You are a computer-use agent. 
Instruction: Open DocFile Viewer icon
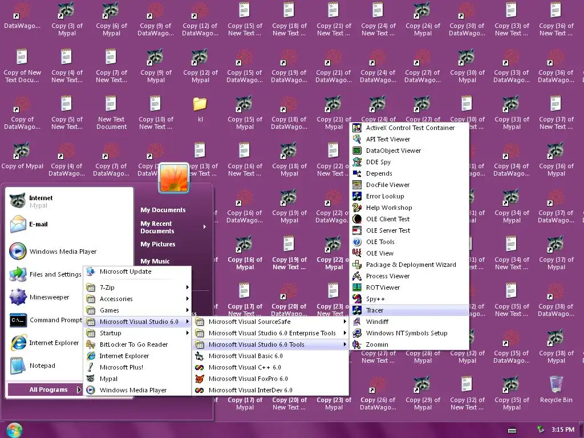coord(357,185)
